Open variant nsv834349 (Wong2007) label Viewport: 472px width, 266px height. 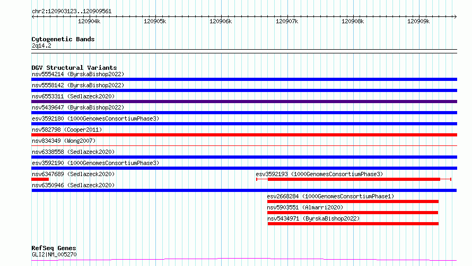point(64,141)
